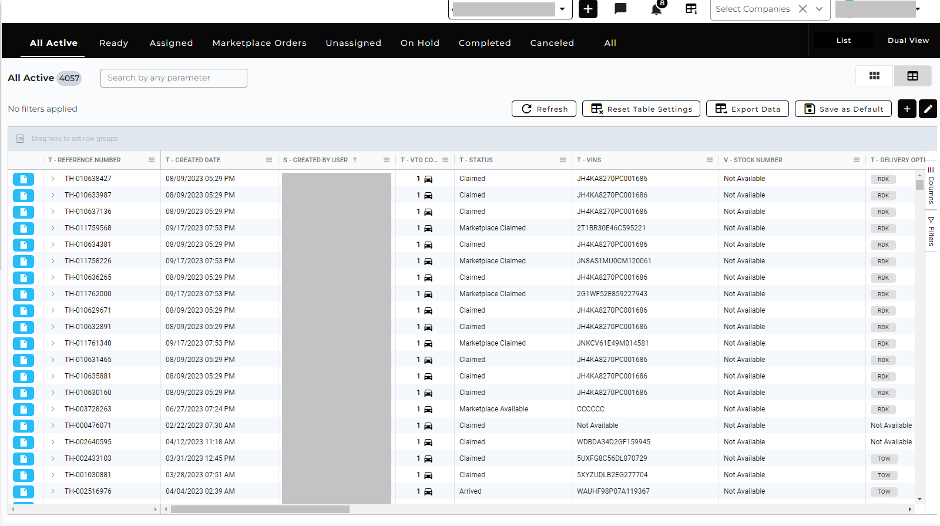This screenshot has width=940, height=526.
Task: Click the pencil edit button
Action: (x=928, y=109)
